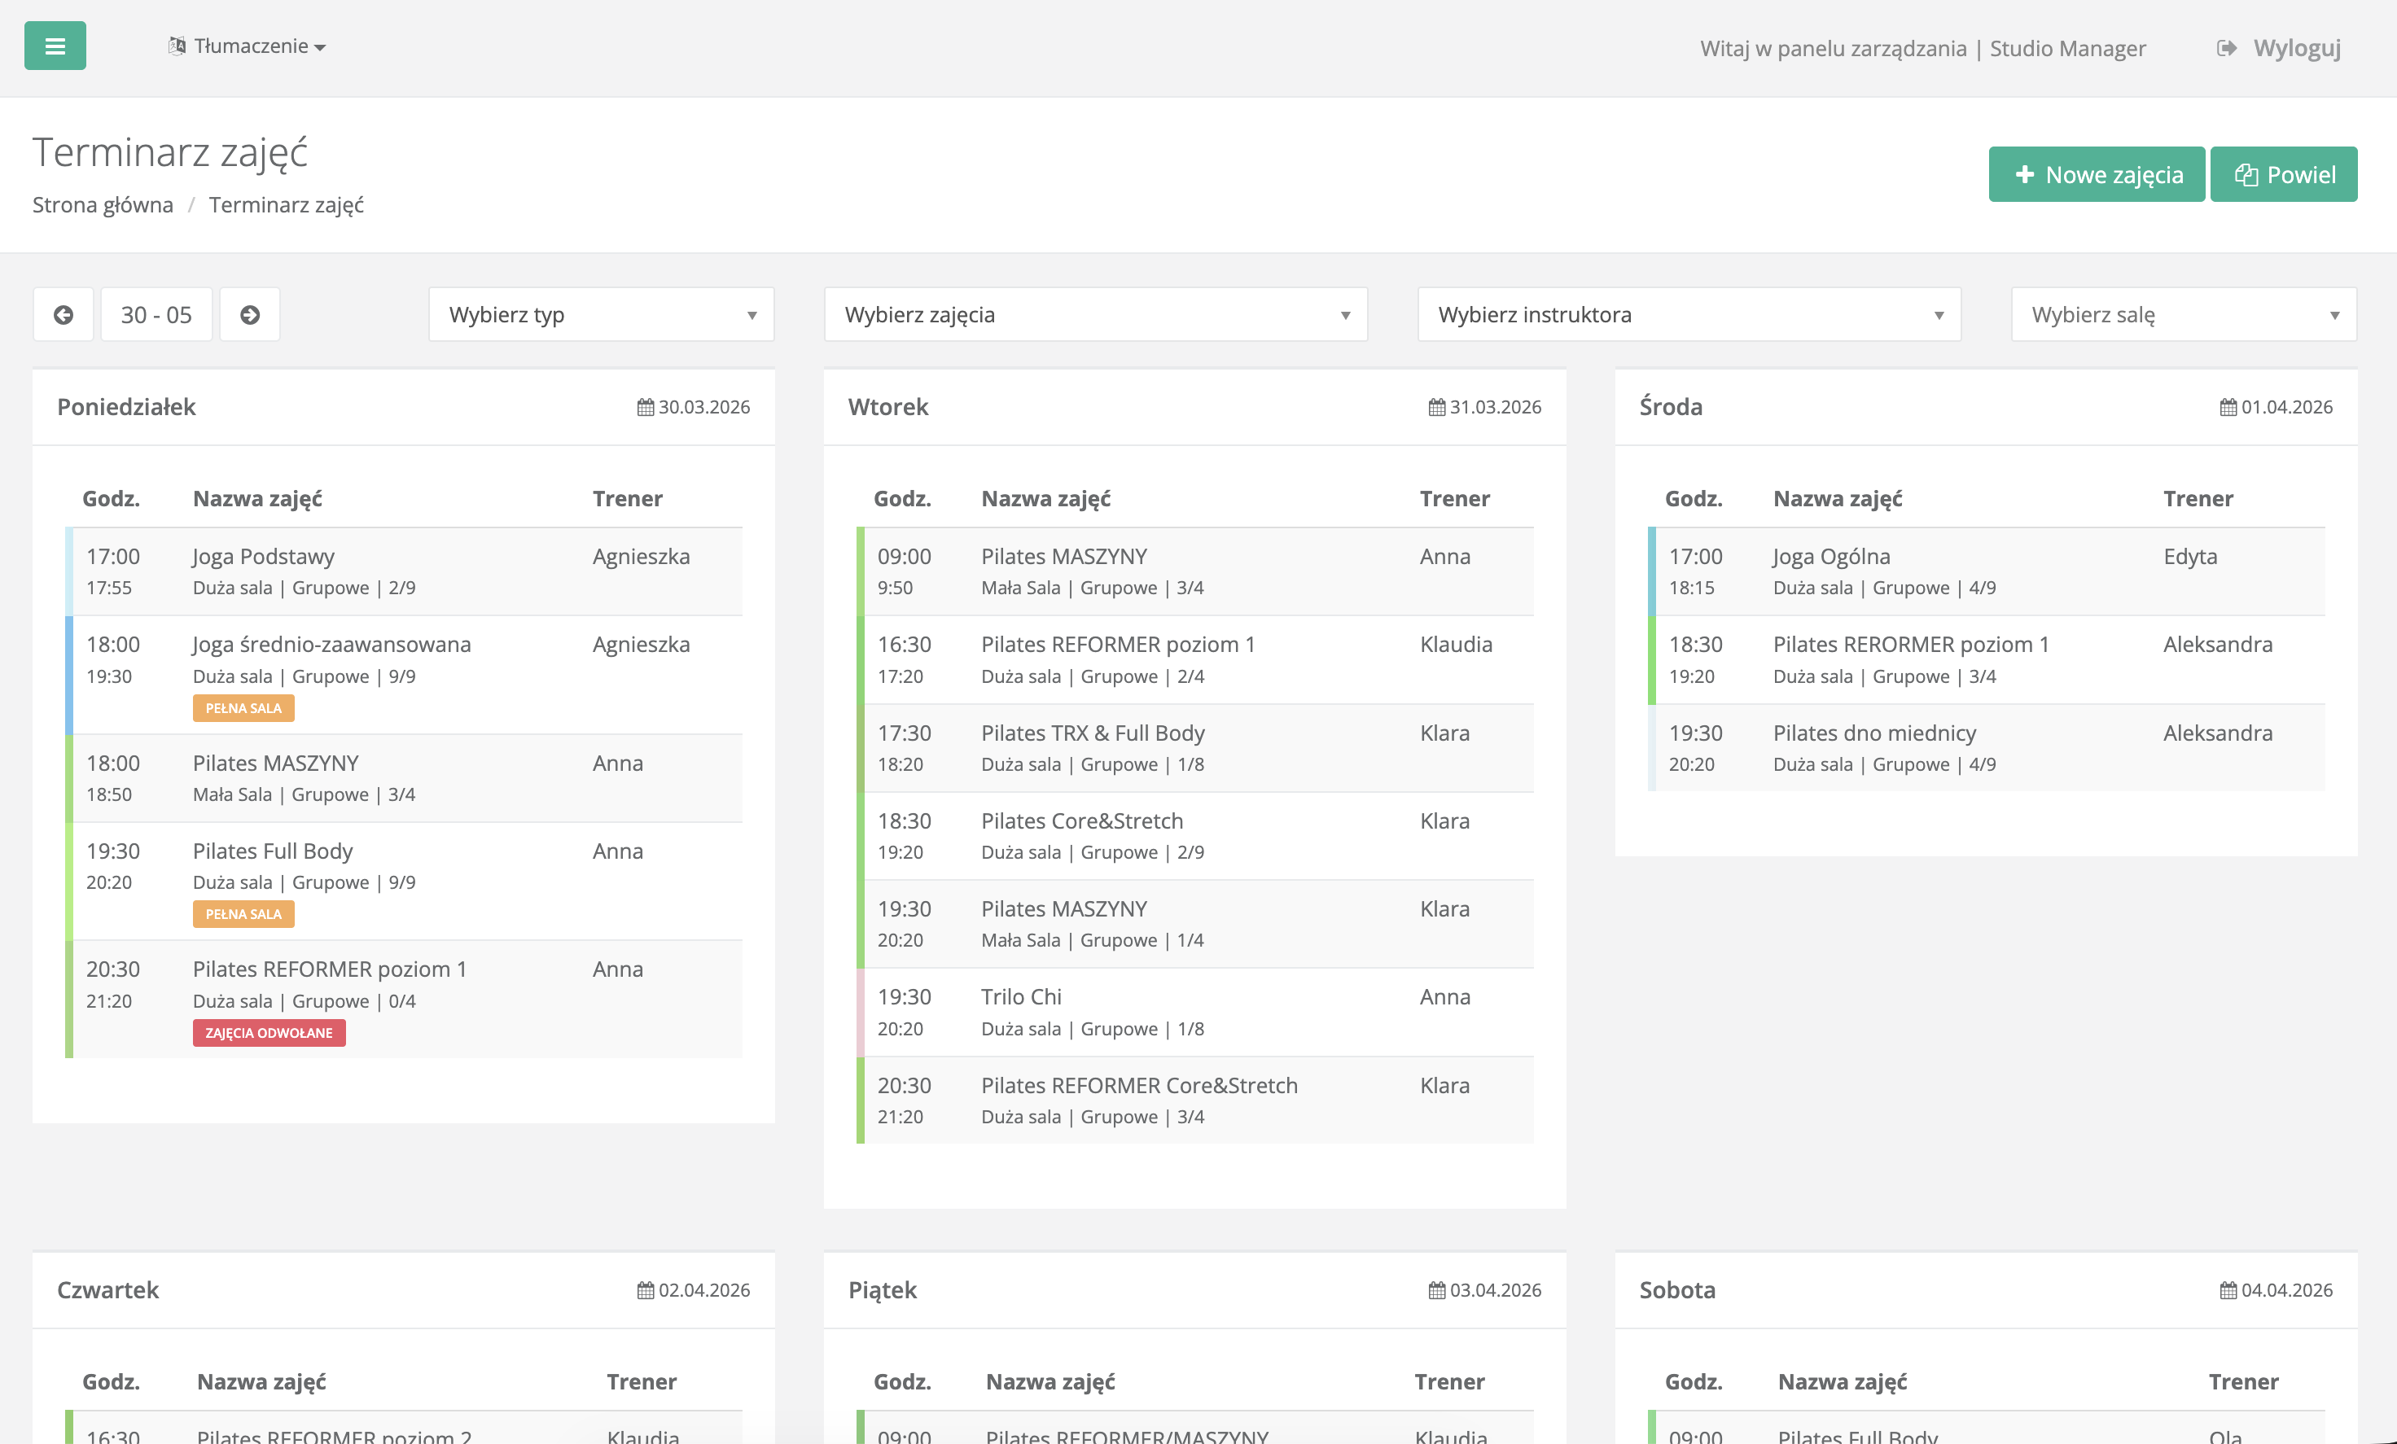Click calendar icon beside 01.04.2026

(2228, 408)
